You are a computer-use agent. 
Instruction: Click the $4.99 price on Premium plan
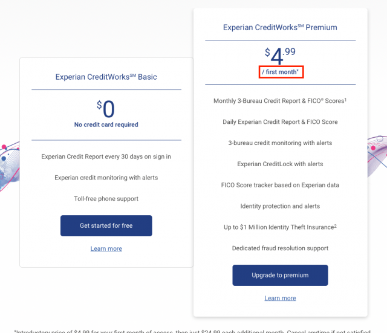[x=280, y=56]
